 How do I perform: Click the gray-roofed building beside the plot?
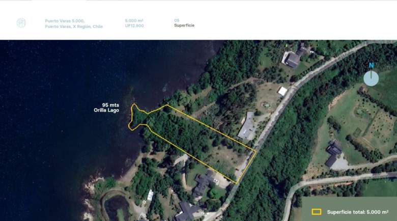[248, 126]
